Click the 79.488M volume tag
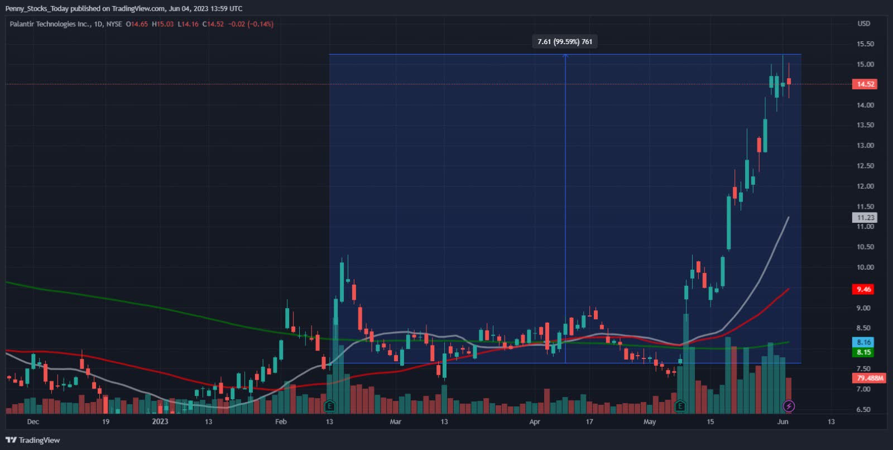Image resolution: width=893 pixels, height=450 pixels. [870, 378]
